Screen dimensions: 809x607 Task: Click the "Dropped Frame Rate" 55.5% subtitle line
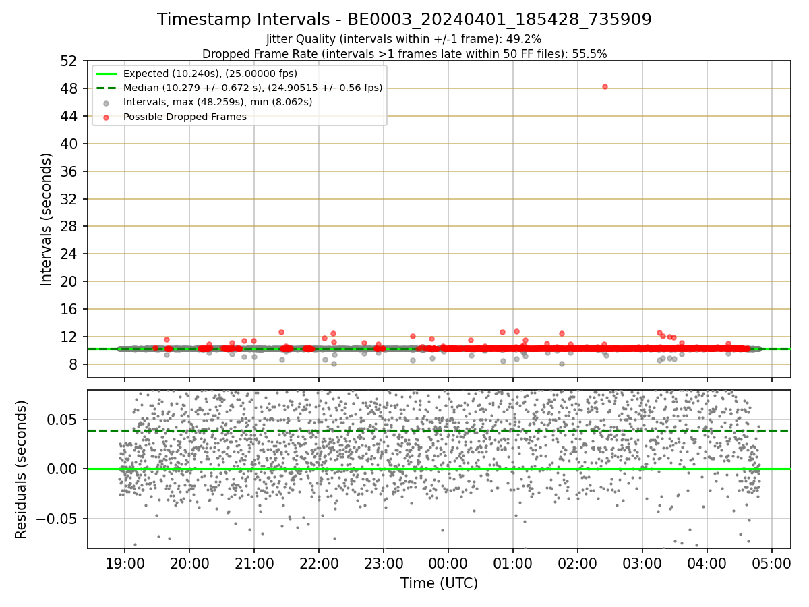404,54
